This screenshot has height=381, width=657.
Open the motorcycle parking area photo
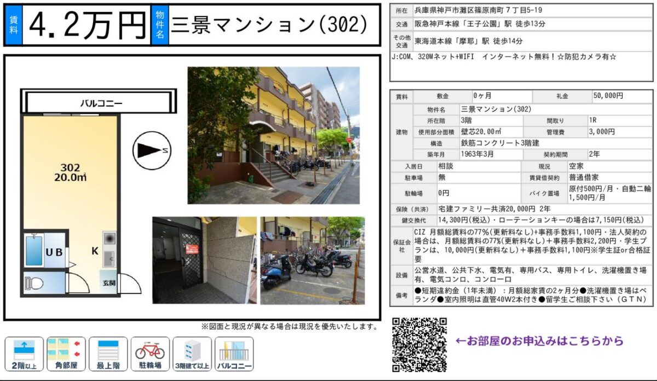pos(312,260)
